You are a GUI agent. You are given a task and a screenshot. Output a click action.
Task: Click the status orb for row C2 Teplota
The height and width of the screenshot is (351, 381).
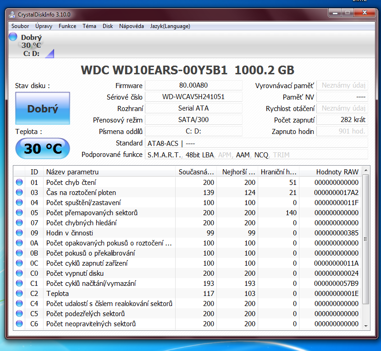19,293
